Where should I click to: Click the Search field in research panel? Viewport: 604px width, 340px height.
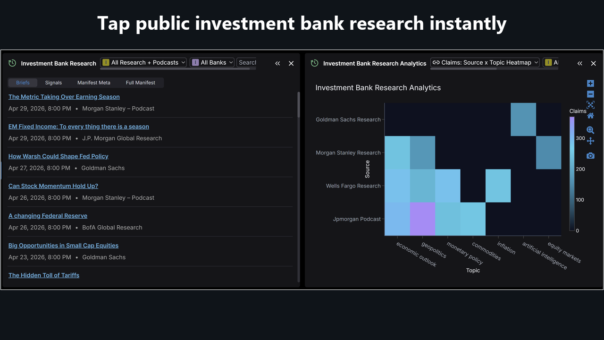point(246,62)
